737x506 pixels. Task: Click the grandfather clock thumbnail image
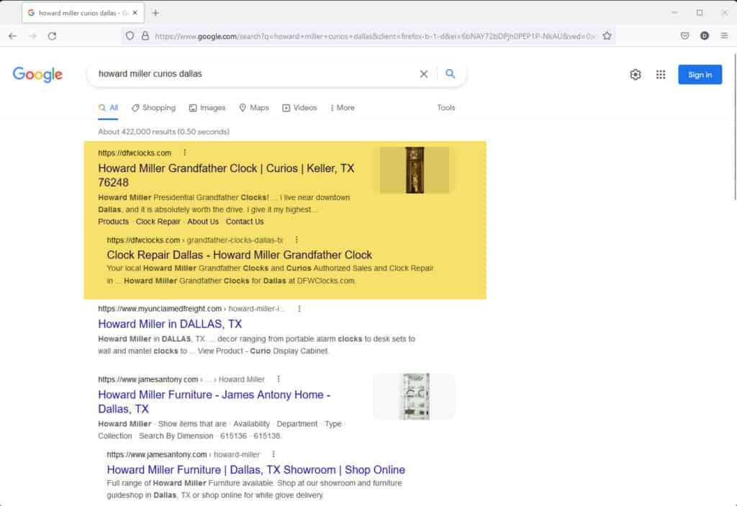[x=415, y=170]
